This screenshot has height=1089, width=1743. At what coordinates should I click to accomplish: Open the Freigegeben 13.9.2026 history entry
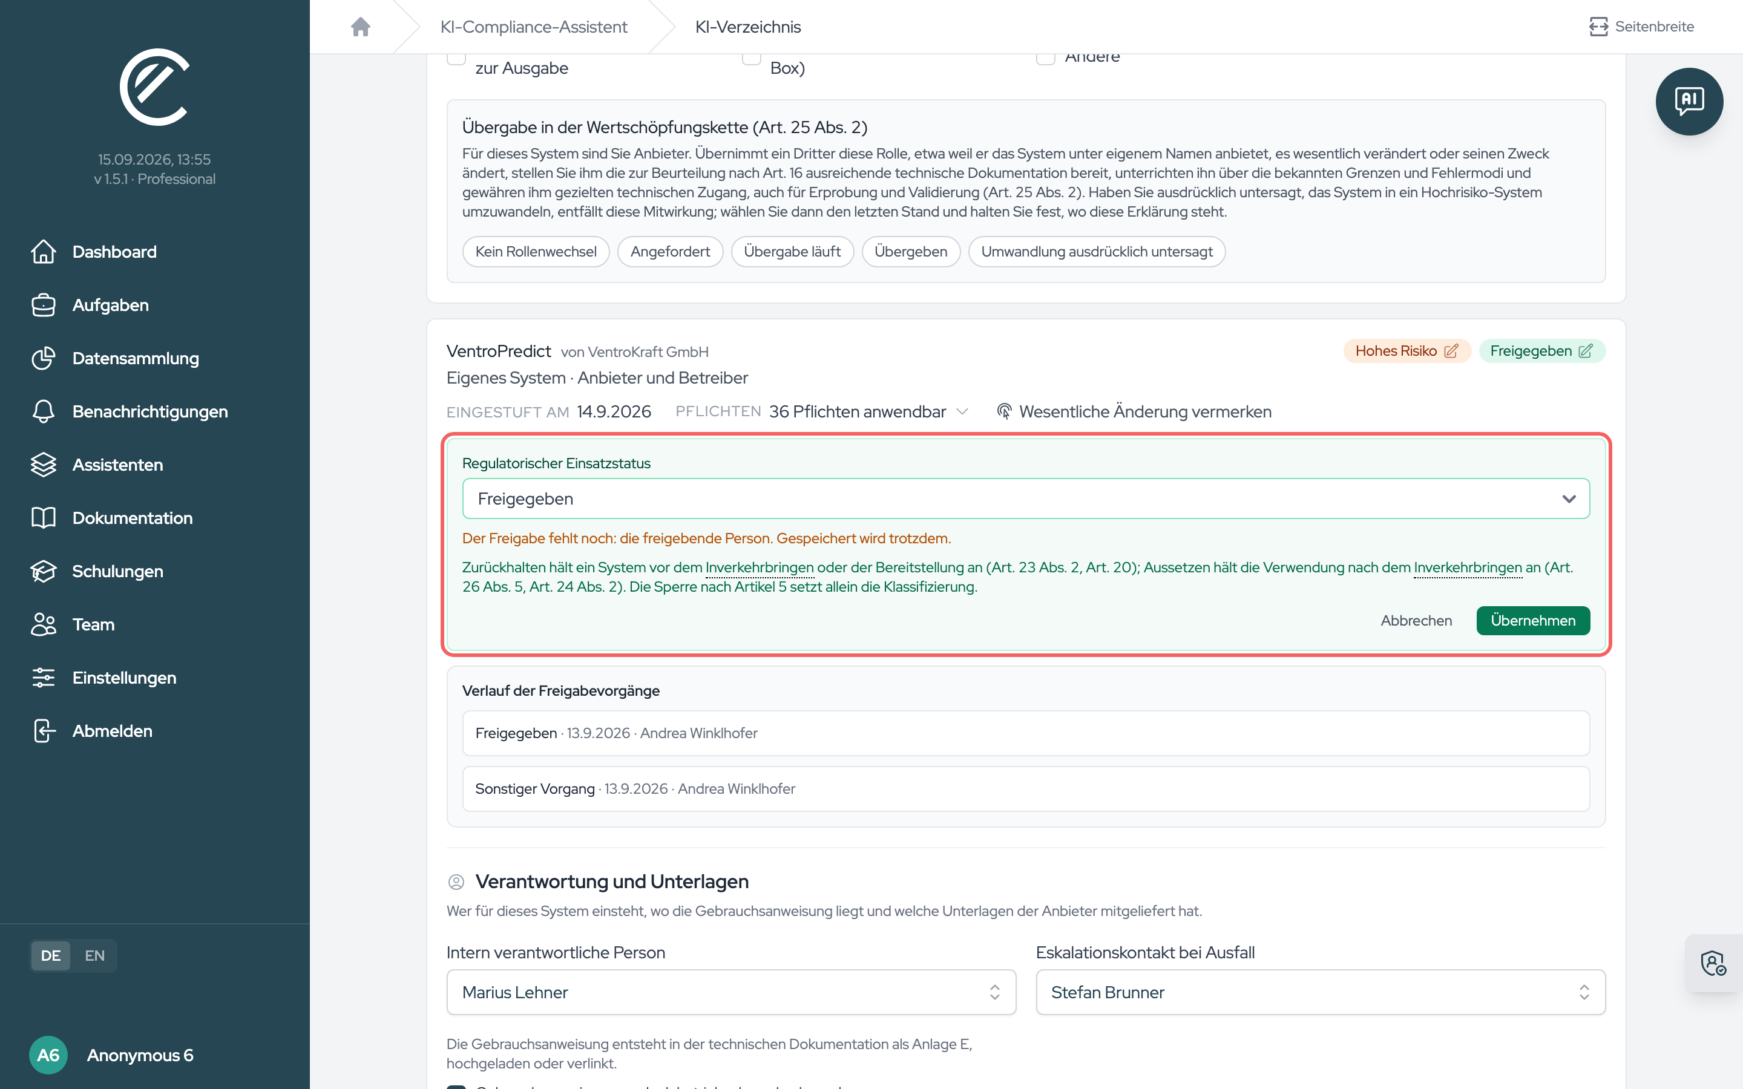pyautogui.click(x=1026, y=733)
